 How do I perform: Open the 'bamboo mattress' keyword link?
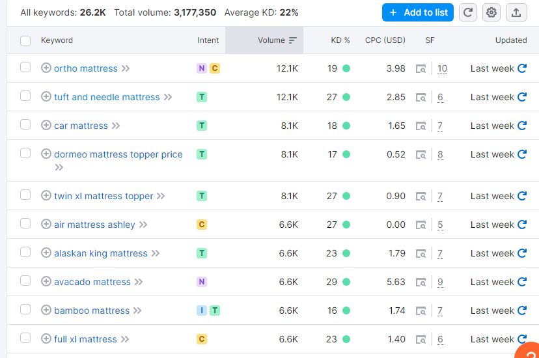[92, 310]
